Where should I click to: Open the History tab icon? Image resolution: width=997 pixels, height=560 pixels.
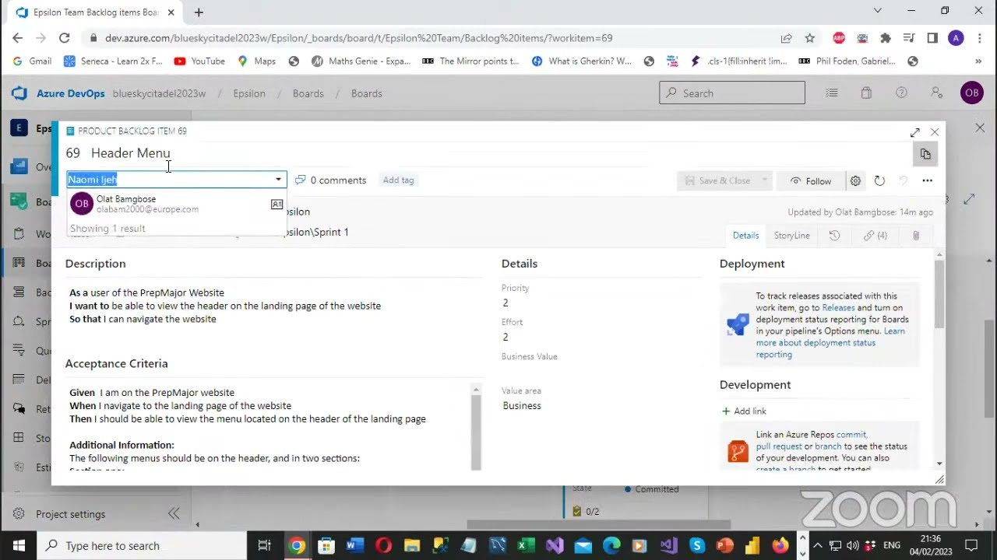(834, 236)
